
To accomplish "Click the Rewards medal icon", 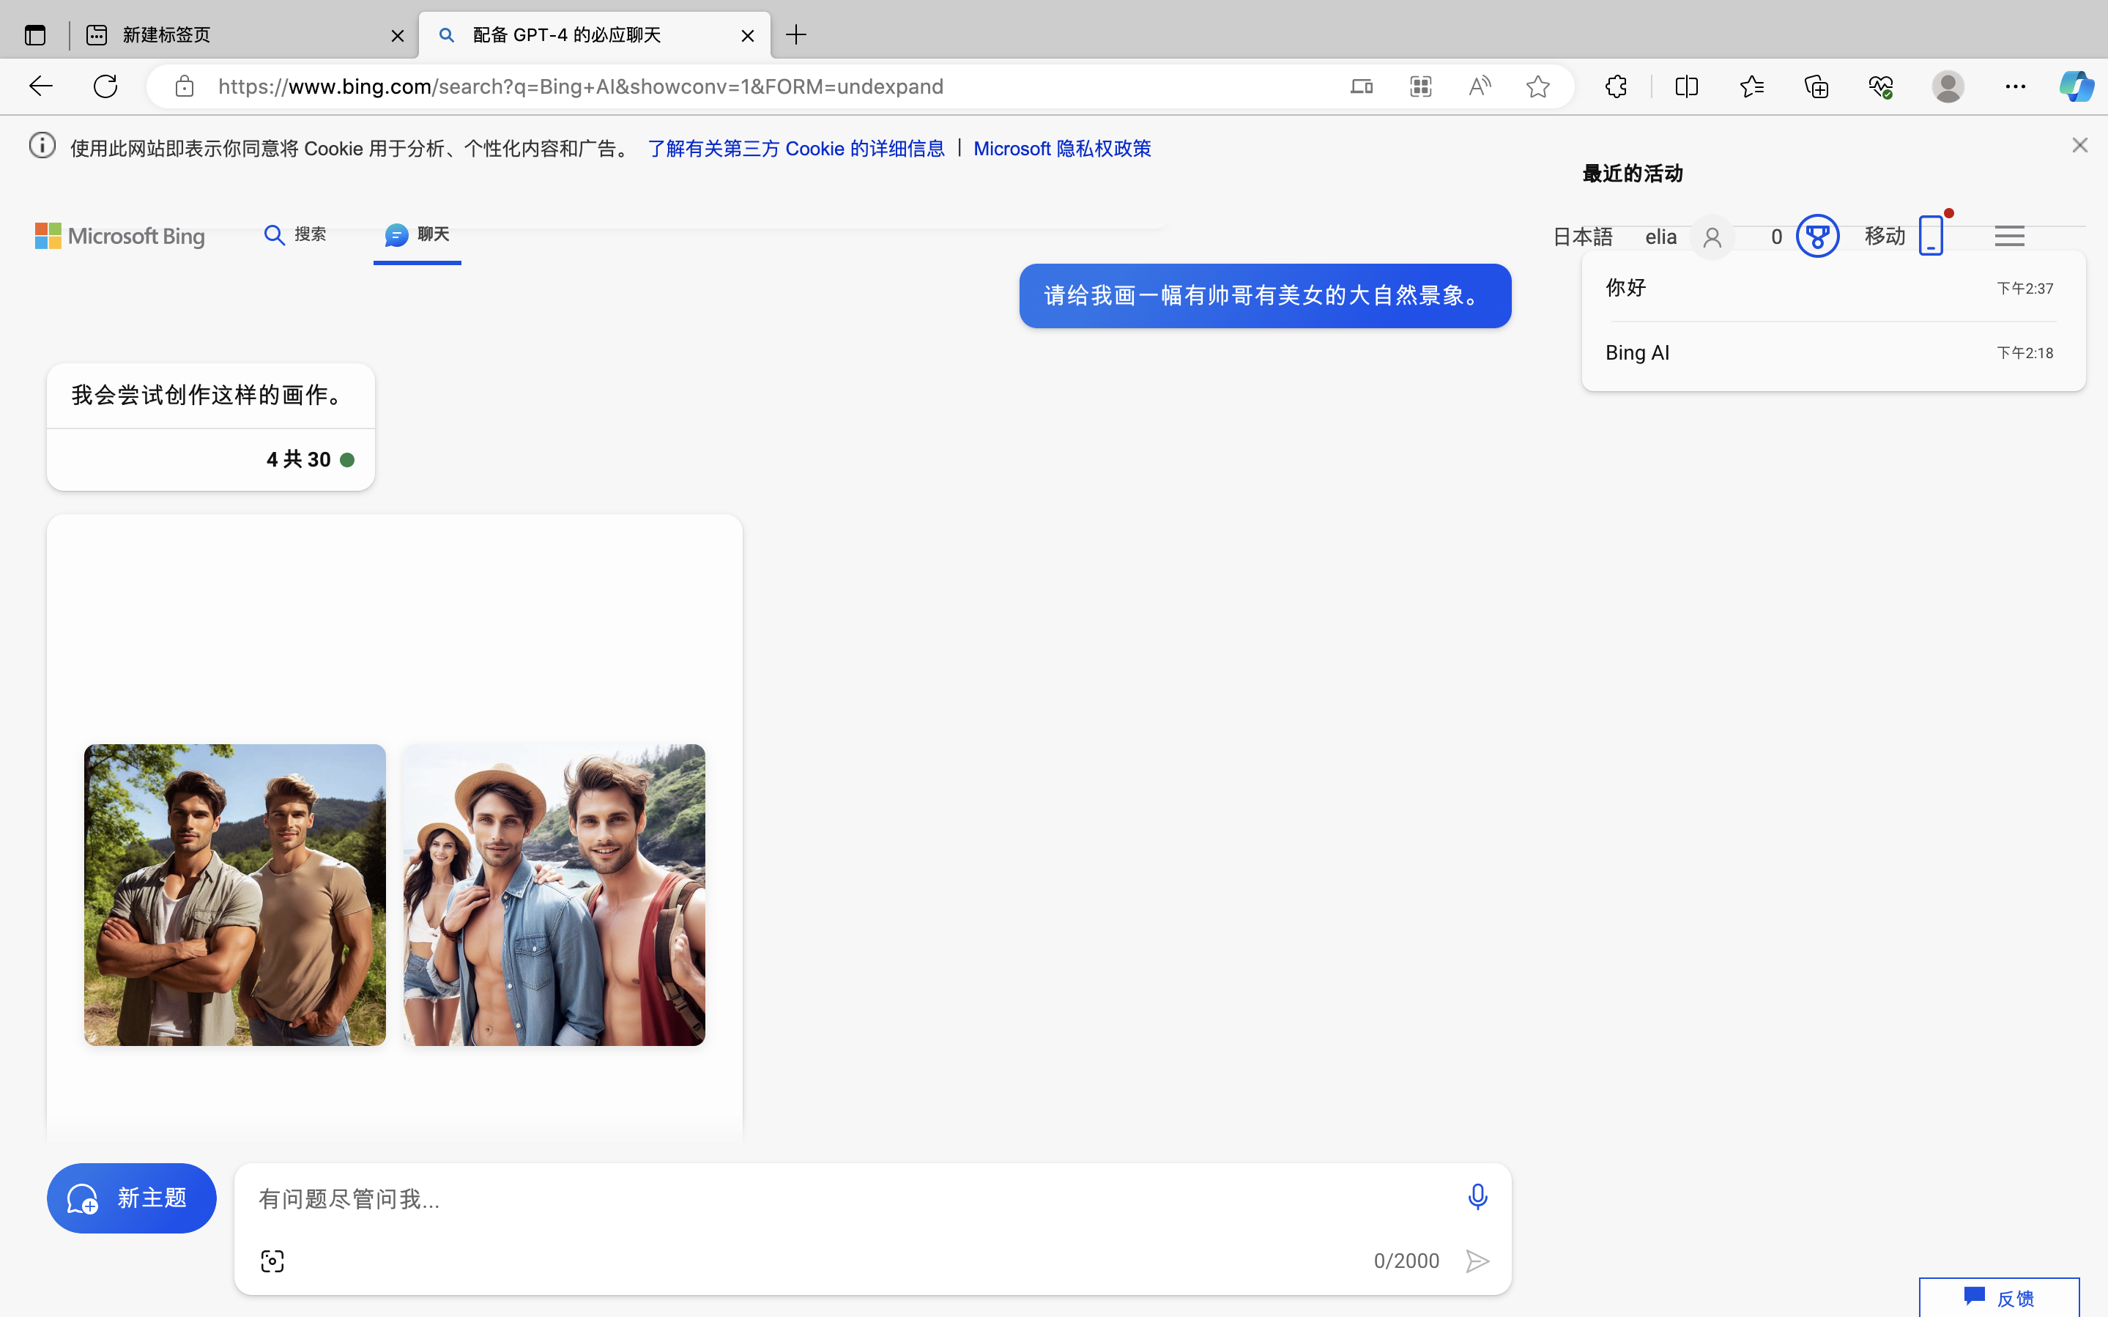I will (x=1817, y=236).
